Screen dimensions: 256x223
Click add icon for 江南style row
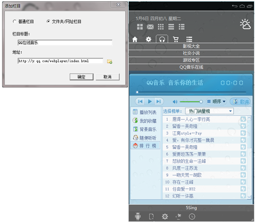click(243, 133)
